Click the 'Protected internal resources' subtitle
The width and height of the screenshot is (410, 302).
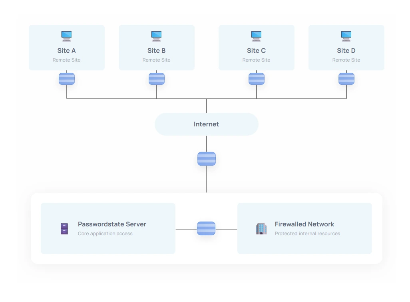(308, 234)
